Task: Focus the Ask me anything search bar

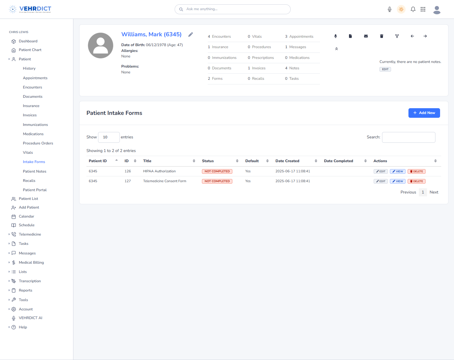Action: [233, 9]
